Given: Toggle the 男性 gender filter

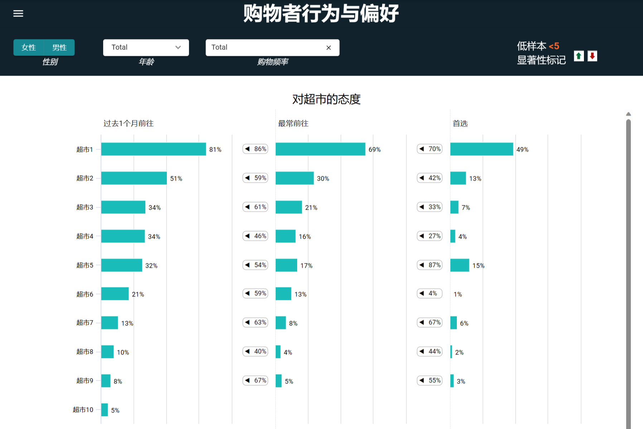Looking at the screenshot, I should click(x=59, y=48).
